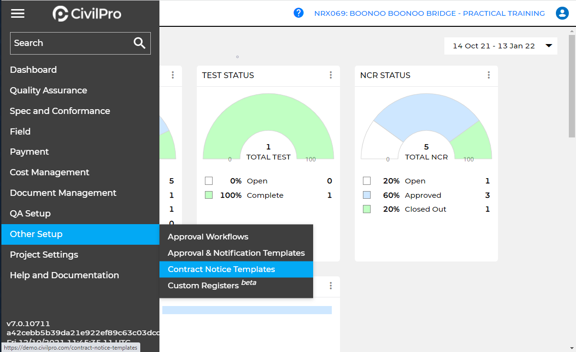
Task: Open the blue help question mark icon
Action: coord(299,13)
